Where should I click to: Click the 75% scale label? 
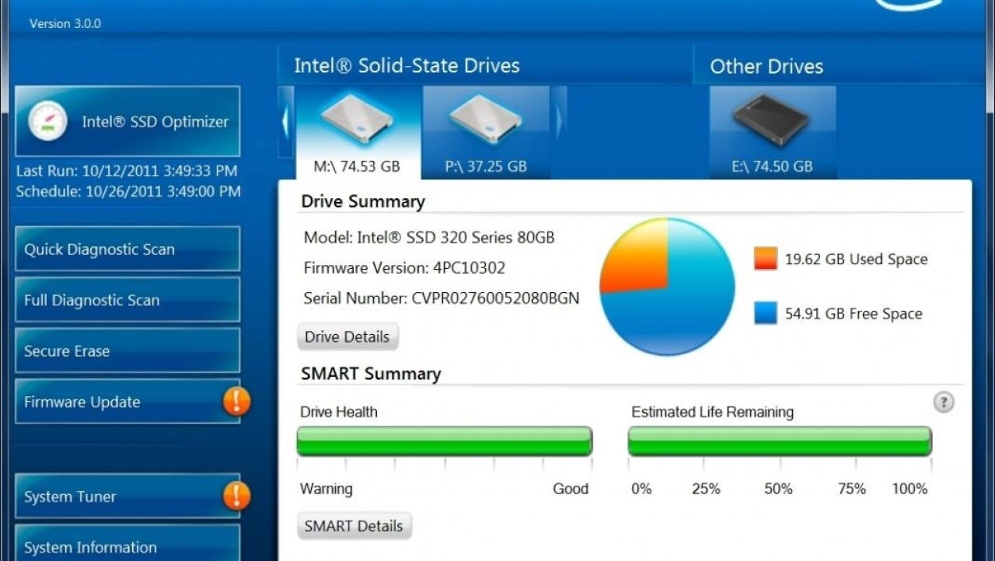point(852,489)
